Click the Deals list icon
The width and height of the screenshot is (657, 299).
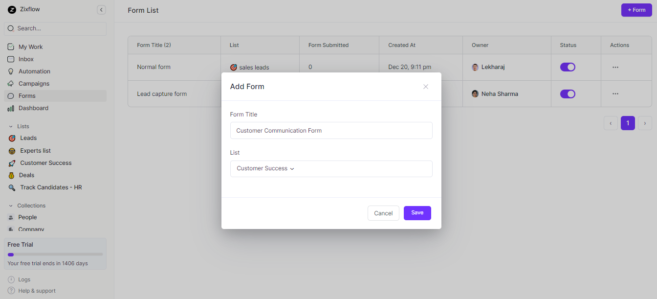[11, 175]
